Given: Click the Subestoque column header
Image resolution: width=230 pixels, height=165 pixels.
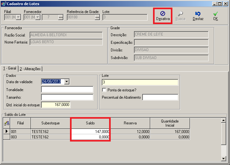Looking at the screenshot, I should 50,123.
